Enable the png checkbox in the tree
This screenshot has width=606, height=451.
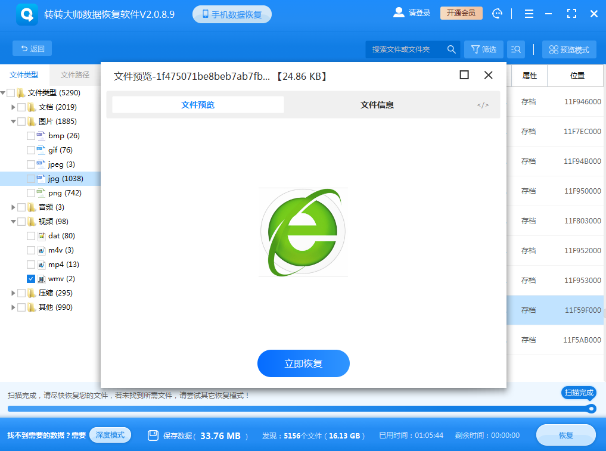pyautogui.click(x=30, y=192)
